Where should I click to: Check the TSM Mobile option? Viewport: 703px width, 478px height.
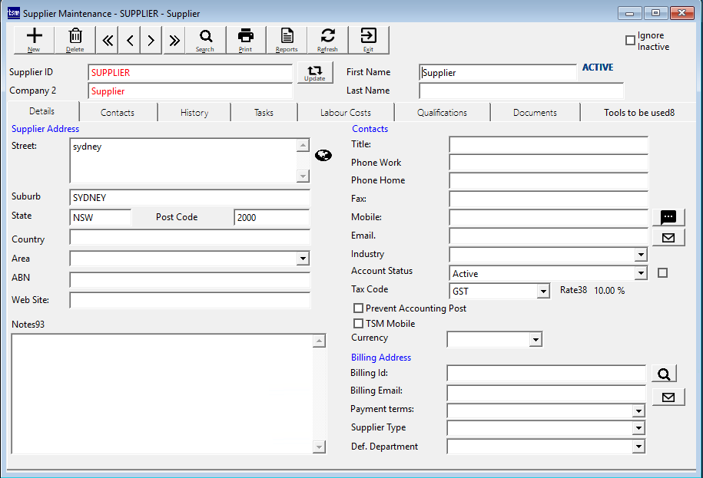click(x=358, y=324)
